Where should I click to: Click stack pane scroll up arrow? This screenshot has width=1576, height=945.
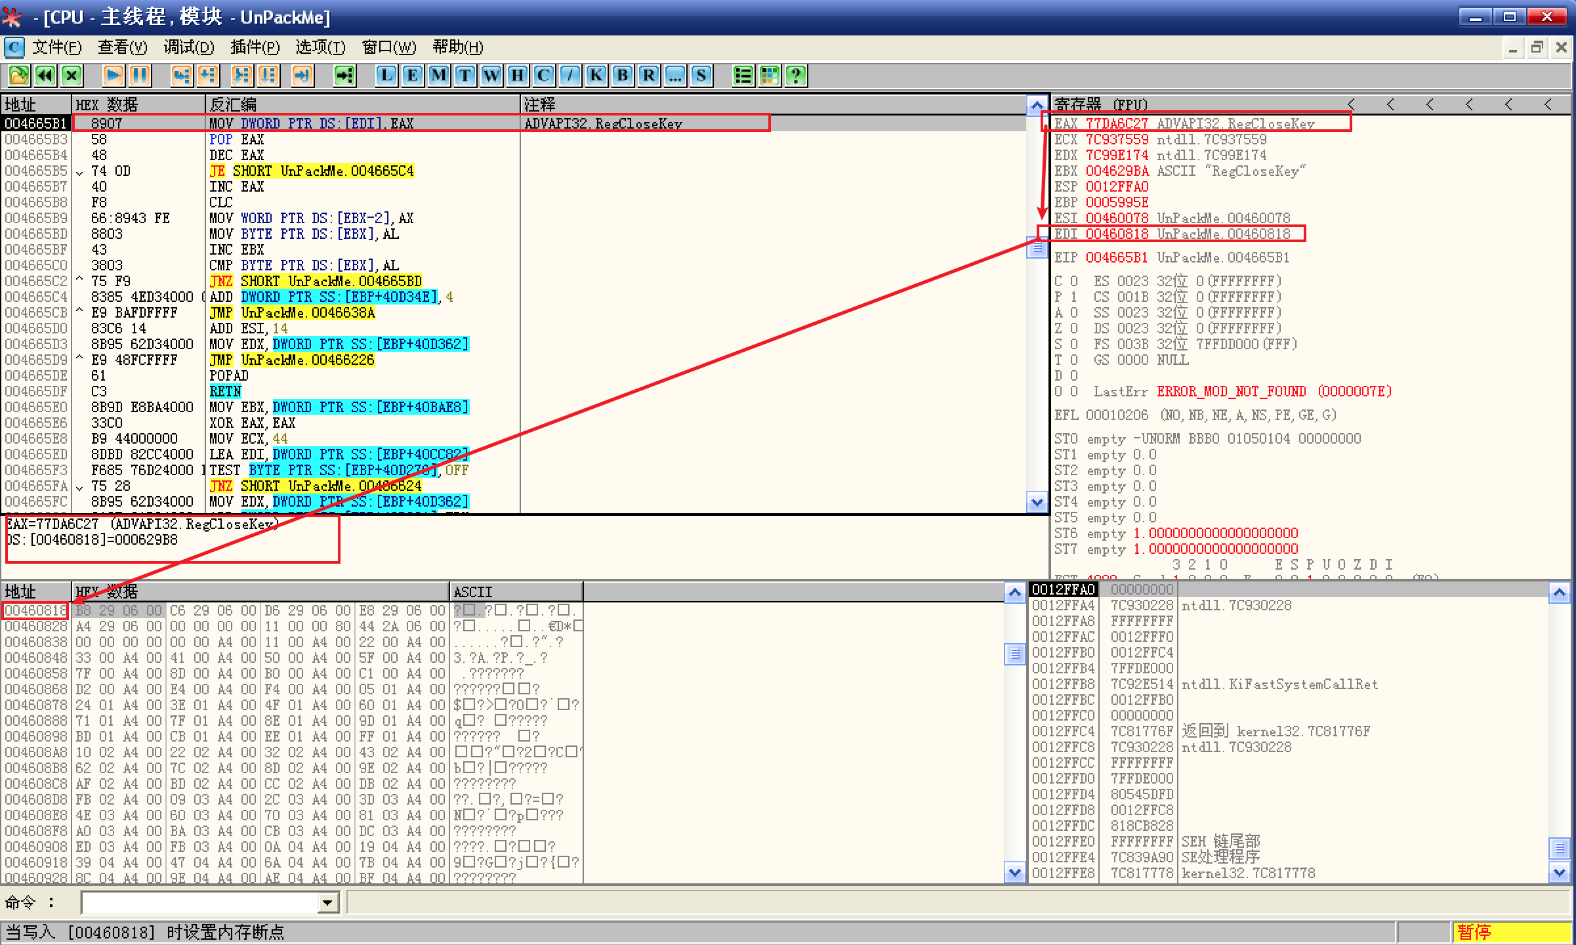[1559, 593]
